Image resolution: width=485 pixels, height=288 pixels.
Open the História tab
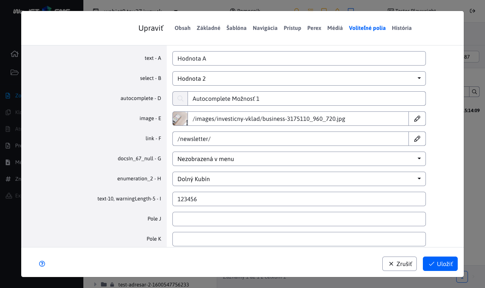[402, 28]
